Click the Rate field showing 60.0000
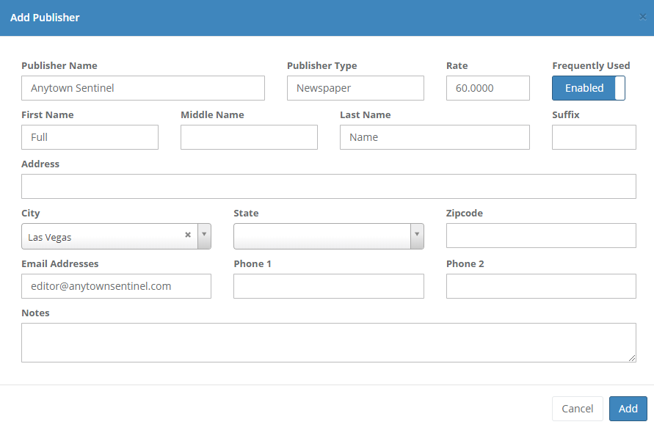Viewport: 654px width, 430px height. click(x=487, y=87)
